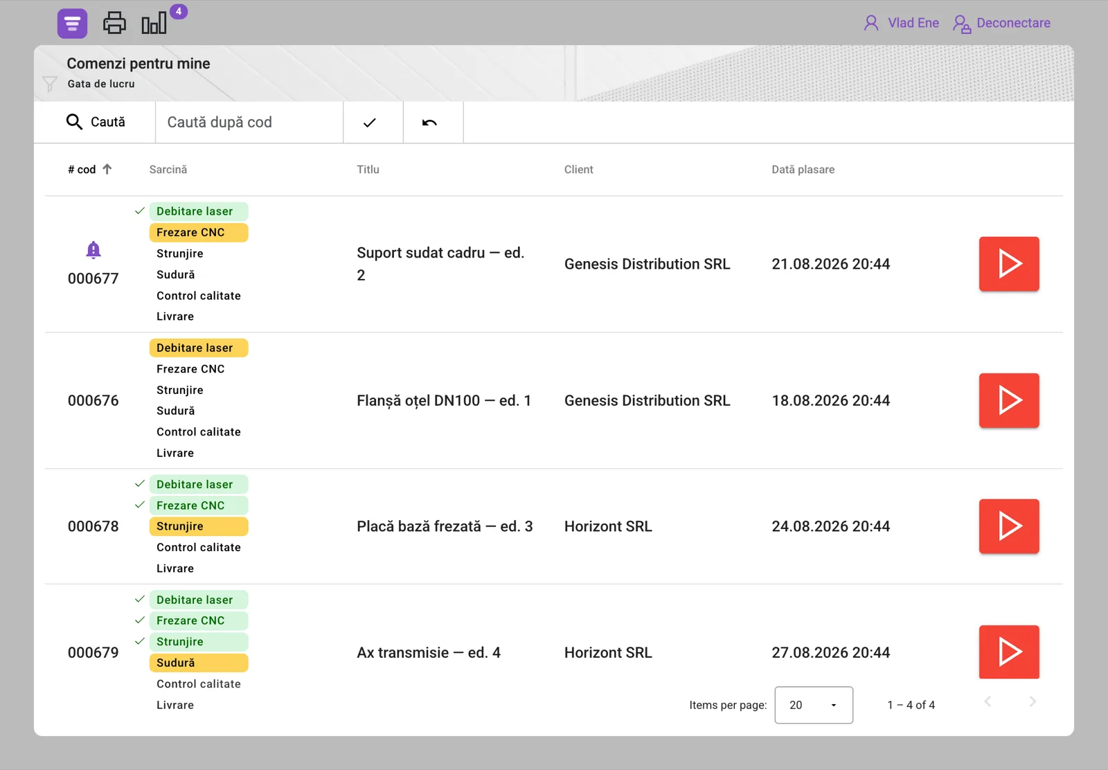Screen dimensions: 1108x770
Task: Click the Dată plasare column header
Action: click(803, 170)
